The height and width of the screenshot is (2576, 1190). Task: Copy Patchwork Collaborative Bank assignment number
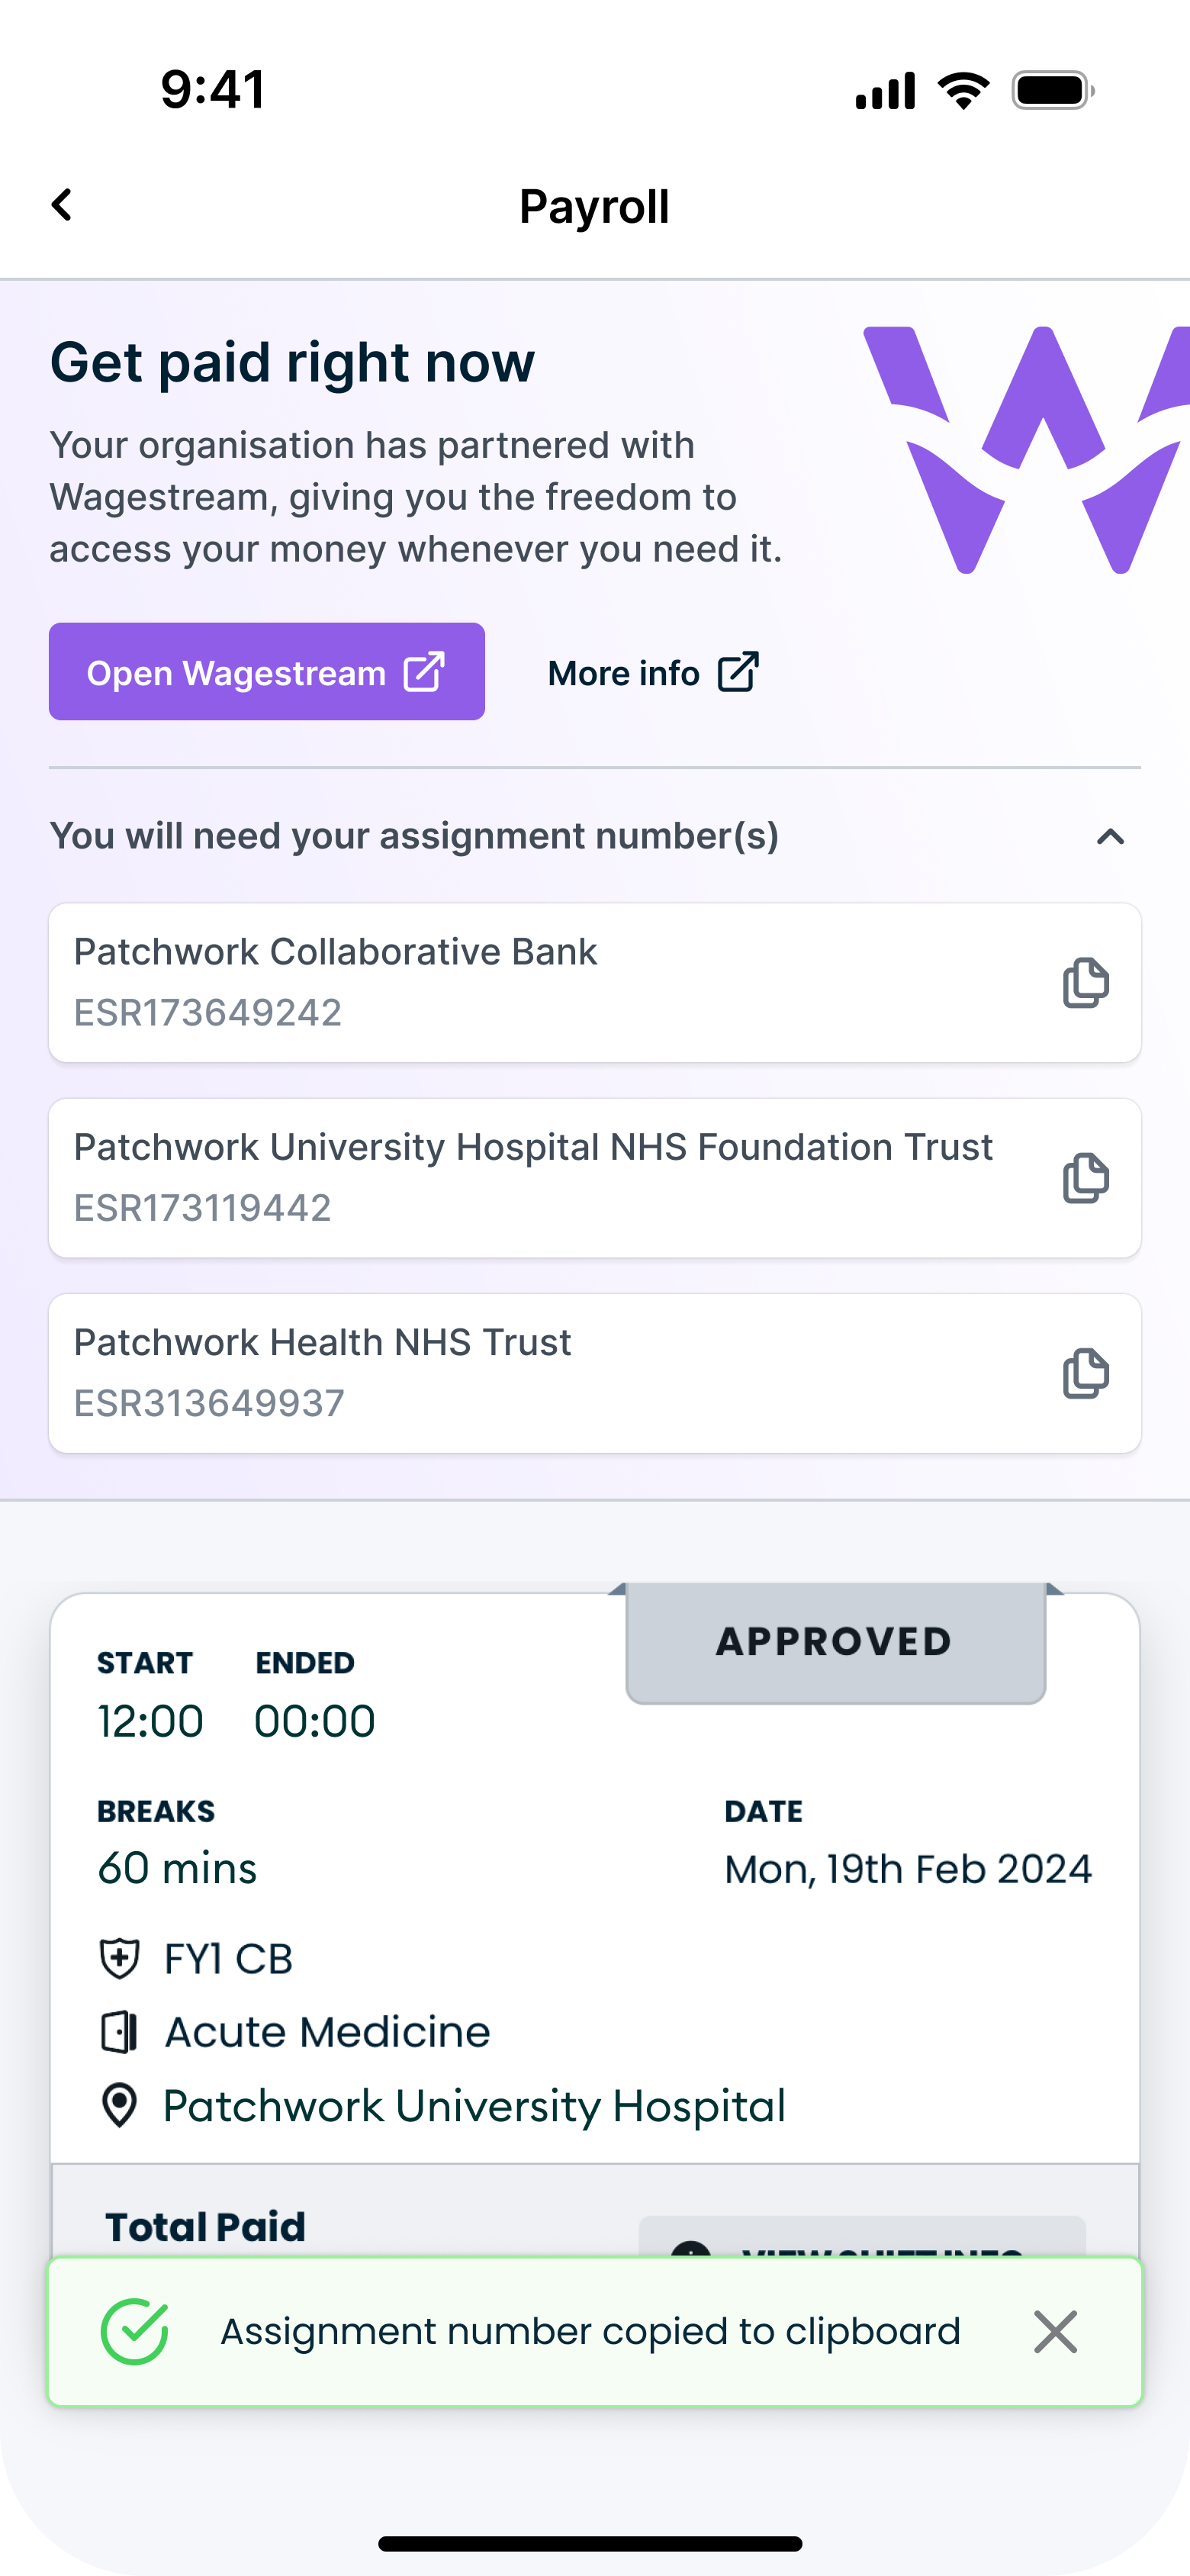point(1085,983)
